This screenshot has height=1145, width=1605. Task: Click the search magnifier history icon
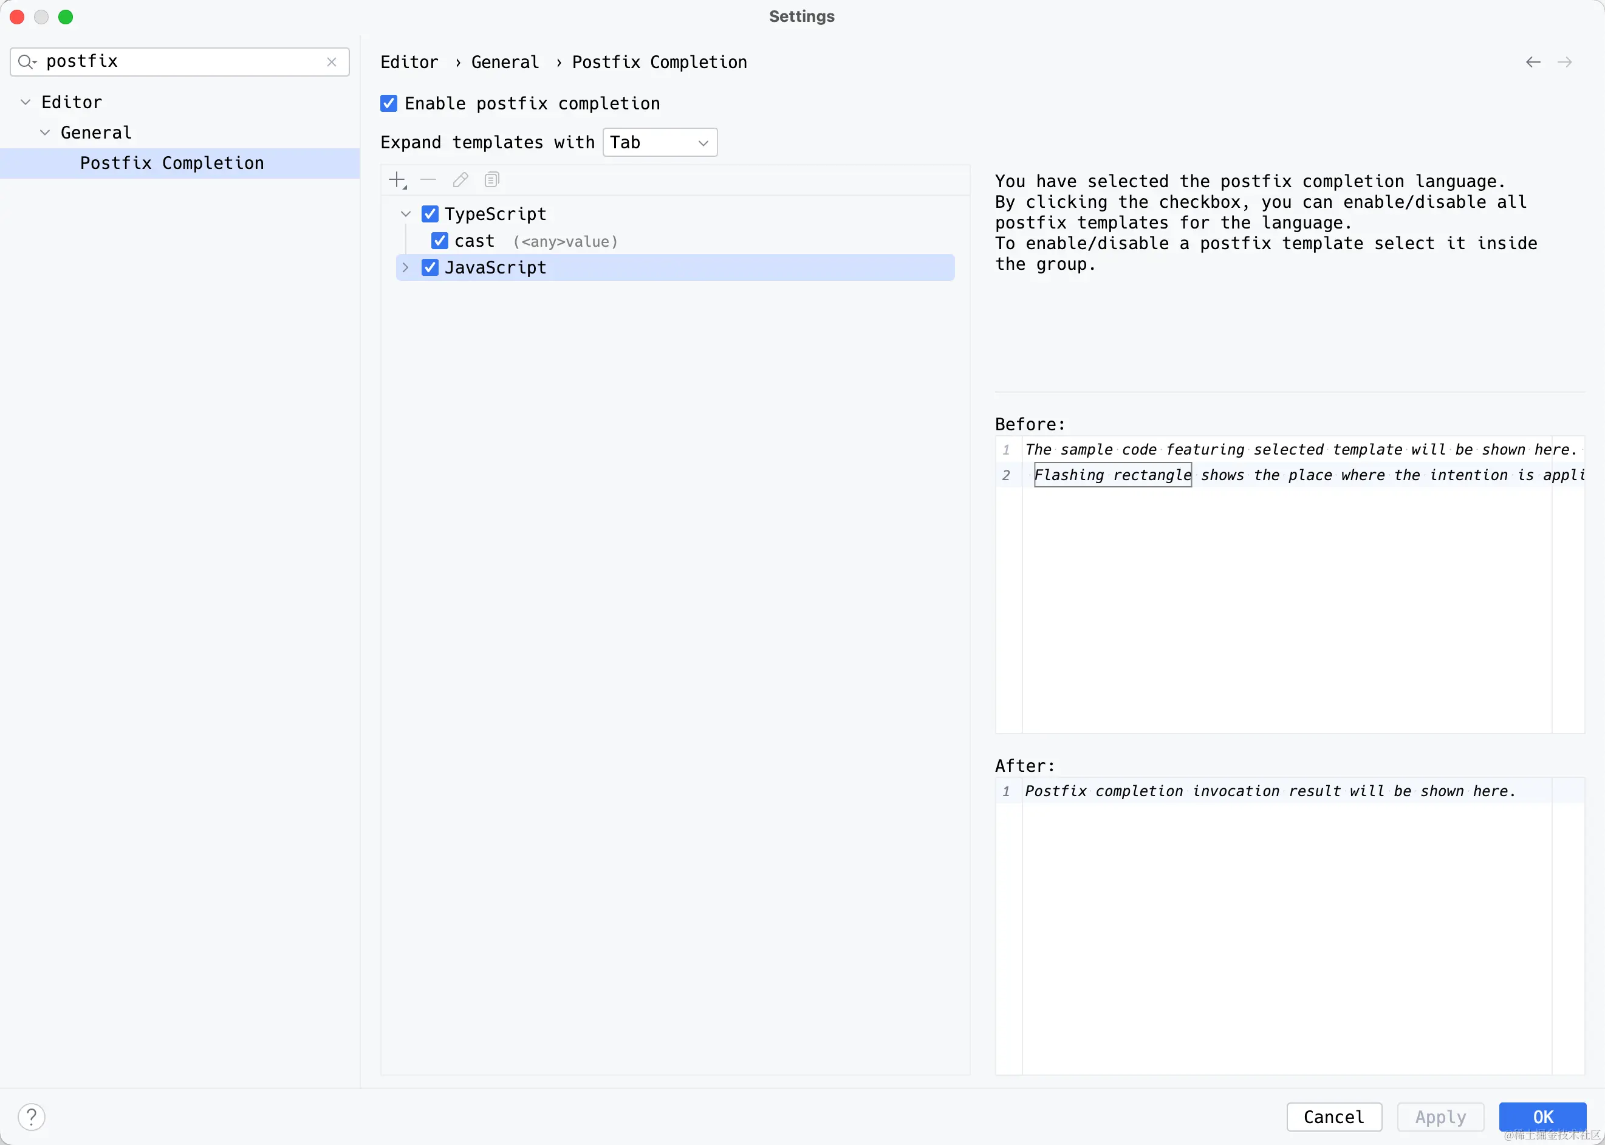click(27, 62)
